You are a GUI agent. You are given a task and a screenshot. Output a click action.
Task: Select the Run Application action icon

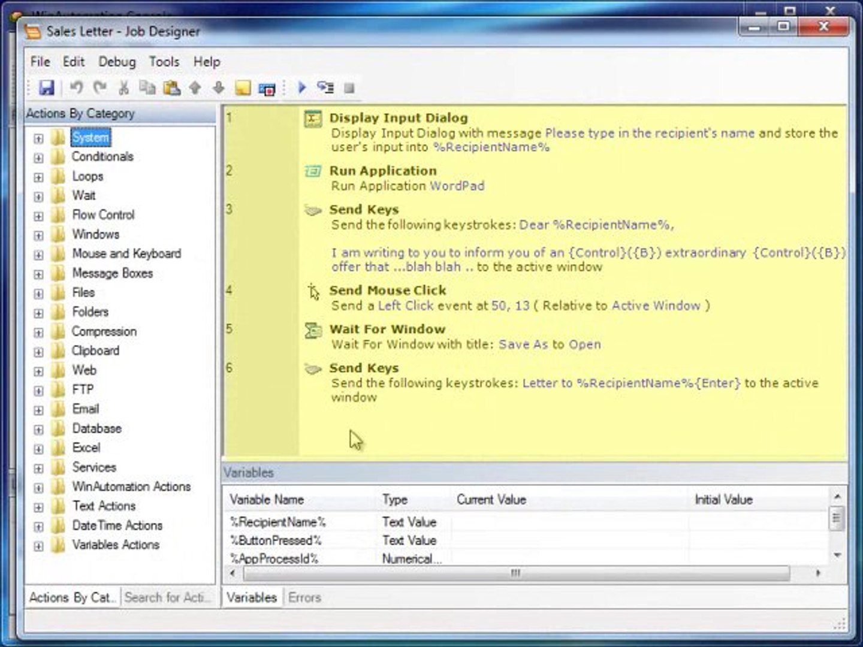click(x=313, y=171)
